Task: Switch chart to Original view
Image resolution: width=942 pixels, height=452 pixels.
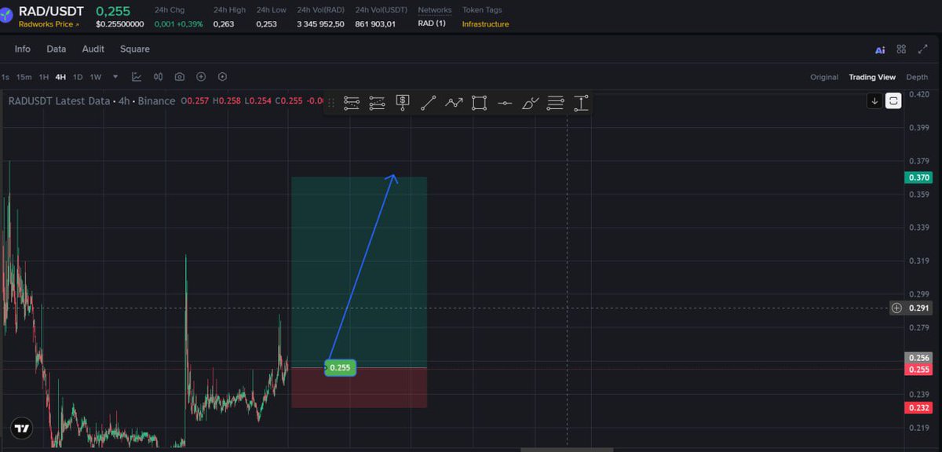Action: click(x=824, y=77)
